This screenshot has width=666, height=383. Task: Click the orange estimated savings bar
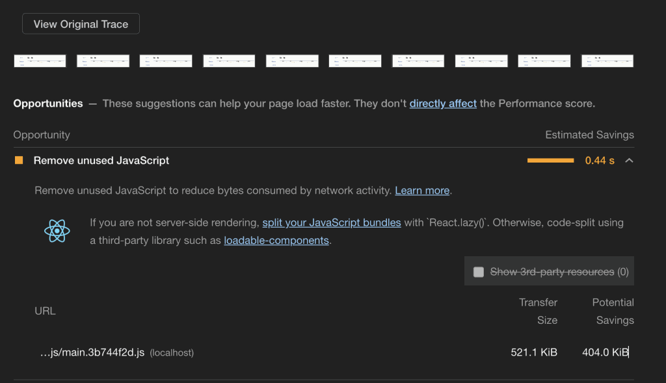pos(550,161)
